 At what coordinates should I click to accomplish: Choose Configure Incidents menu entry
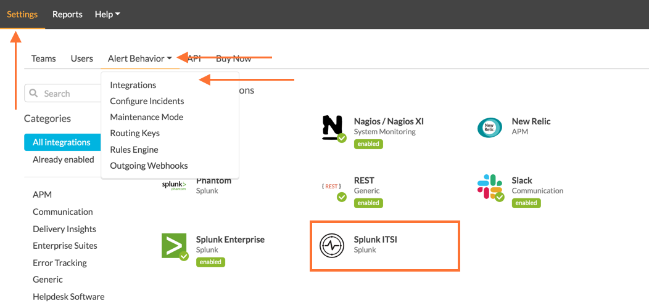[147, 101]
